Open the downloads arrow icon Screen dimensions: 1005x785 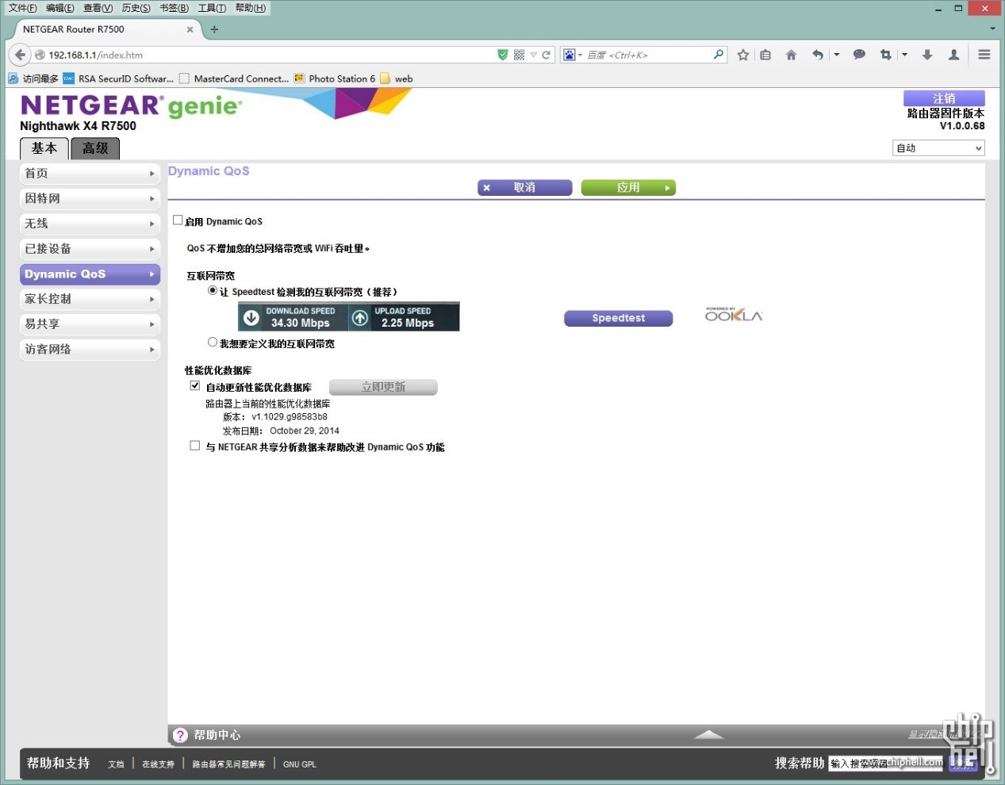point(927,55)
